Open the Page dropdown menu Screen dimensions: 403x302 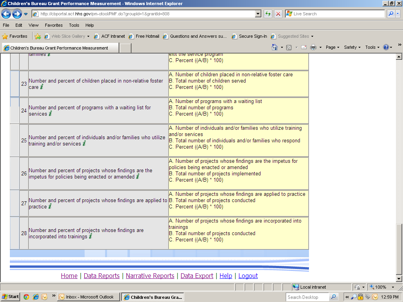pyautogui.click(x=333, y=47)
